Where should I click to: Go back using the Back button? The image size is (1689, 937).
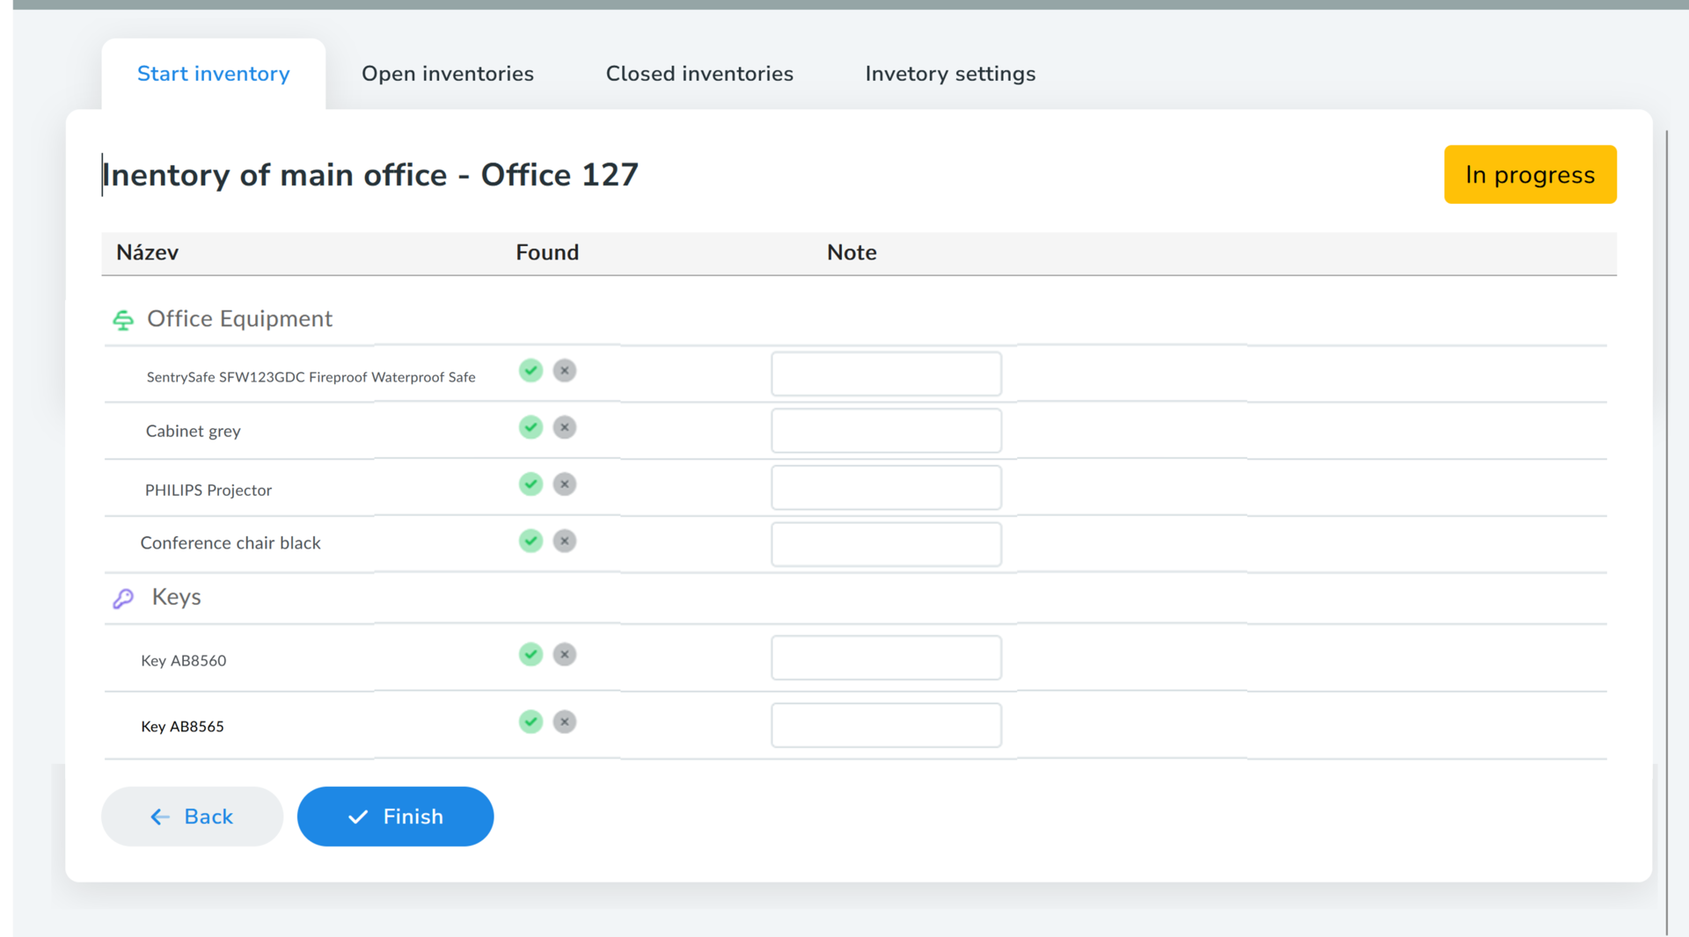[192, 817]
